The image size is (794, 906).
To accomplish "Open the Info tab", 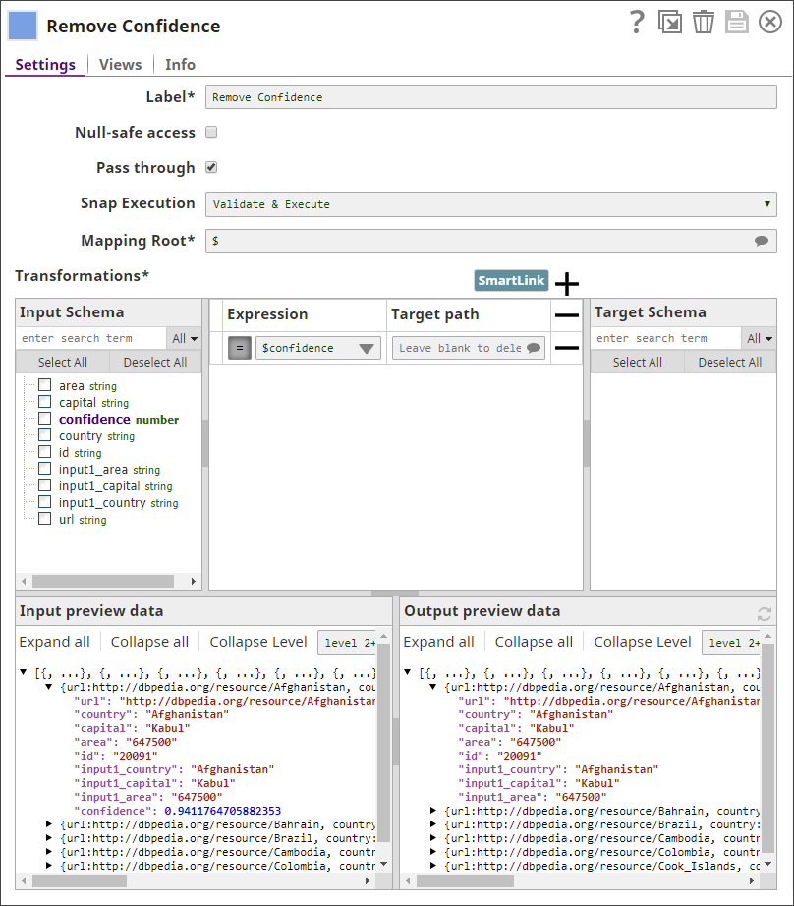I will (180, 64).
